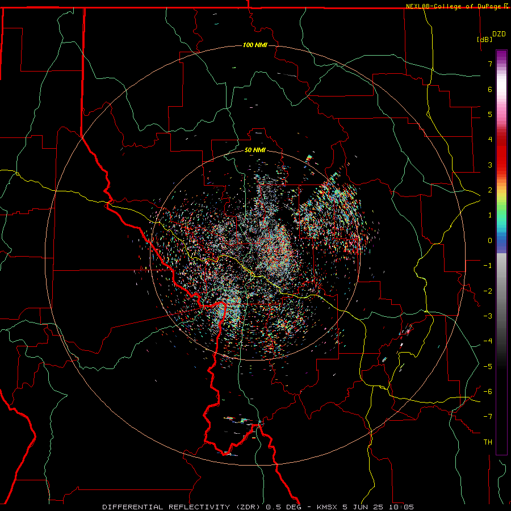Click the -2 dB value on color scale

tap(488, 291)
